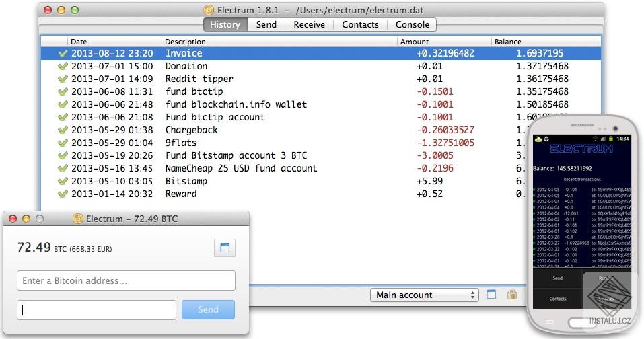The height and width of the screenshot is (339, 644).
Task: Click amount -1.32751005
Action: coord(445,143)
